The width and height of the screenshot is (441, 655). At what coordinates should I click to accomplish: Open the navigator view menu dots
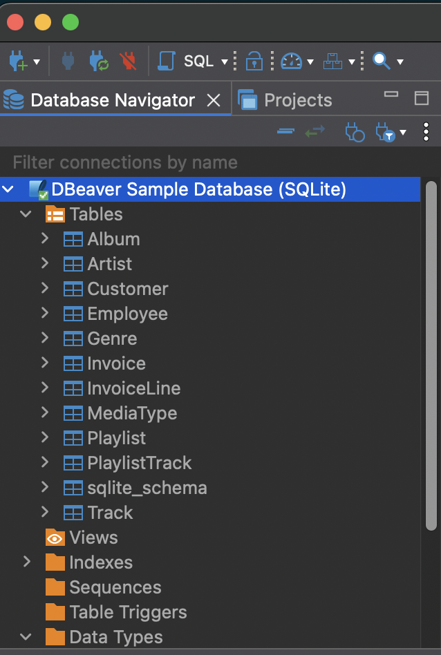(x=426, y=131)
